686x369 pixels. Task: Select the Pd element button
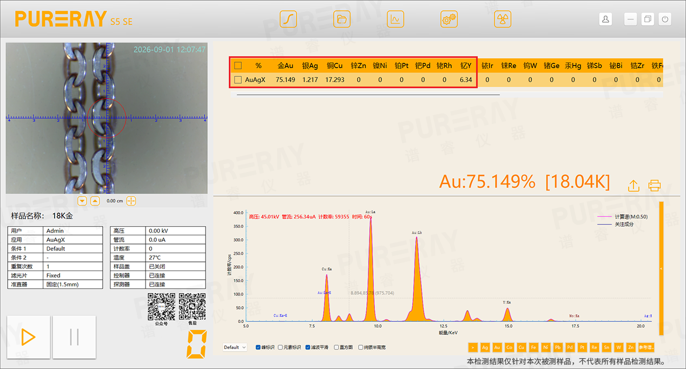(x=570, y=347)
